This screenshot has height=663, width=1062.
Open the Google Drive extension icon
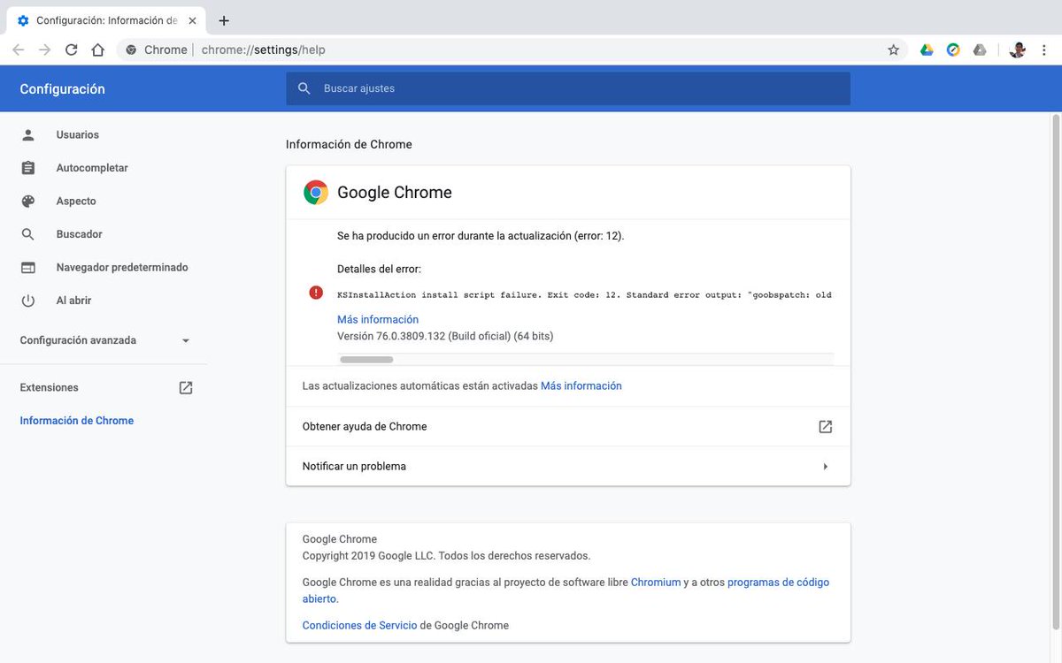tap(927, 50)
